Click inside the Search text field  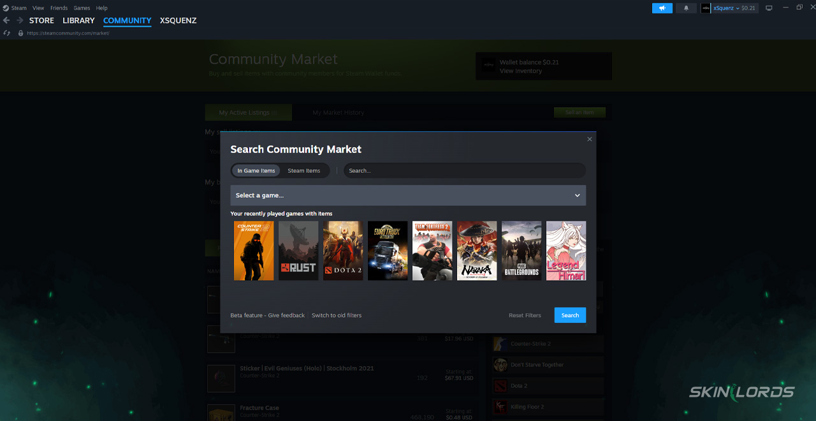coord(464,170)
